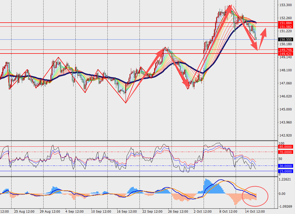Click the 30.0000 blue level label
295x214 pixels.
pos(285,166)
